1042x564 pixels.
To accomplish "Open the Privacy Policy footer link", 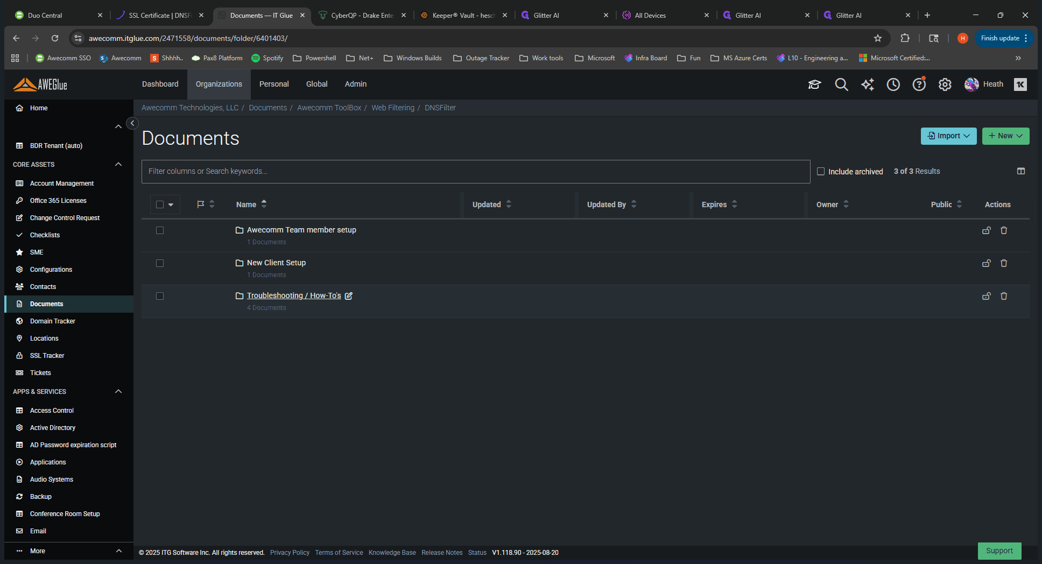I will coord(290,553).
